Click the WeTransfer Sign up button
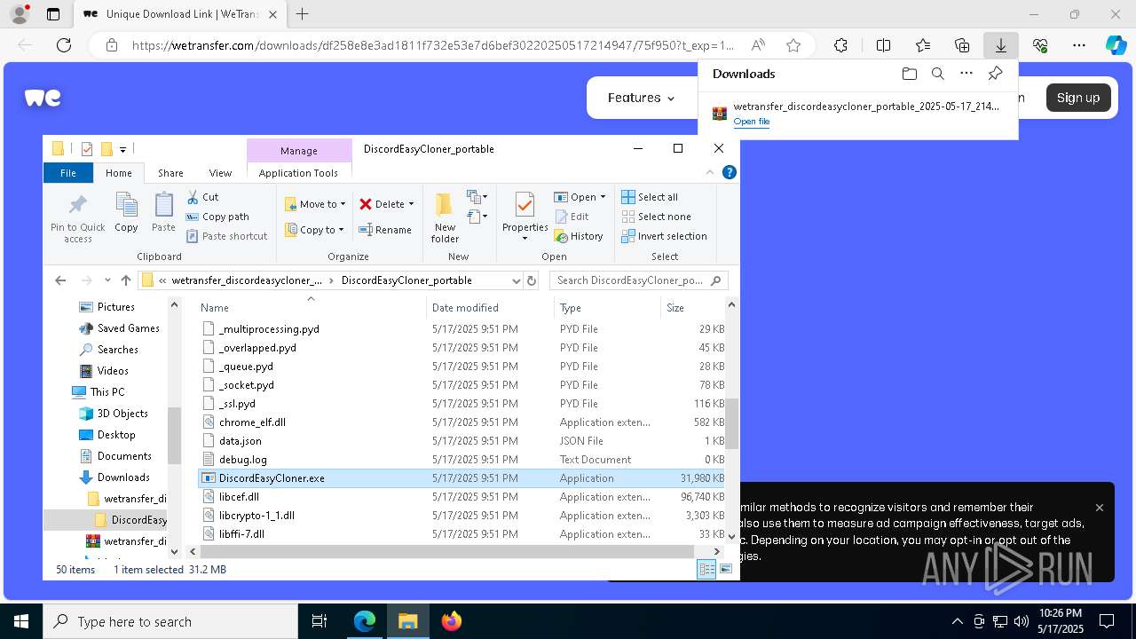 pyautogui.click(x=1078, y=98)
